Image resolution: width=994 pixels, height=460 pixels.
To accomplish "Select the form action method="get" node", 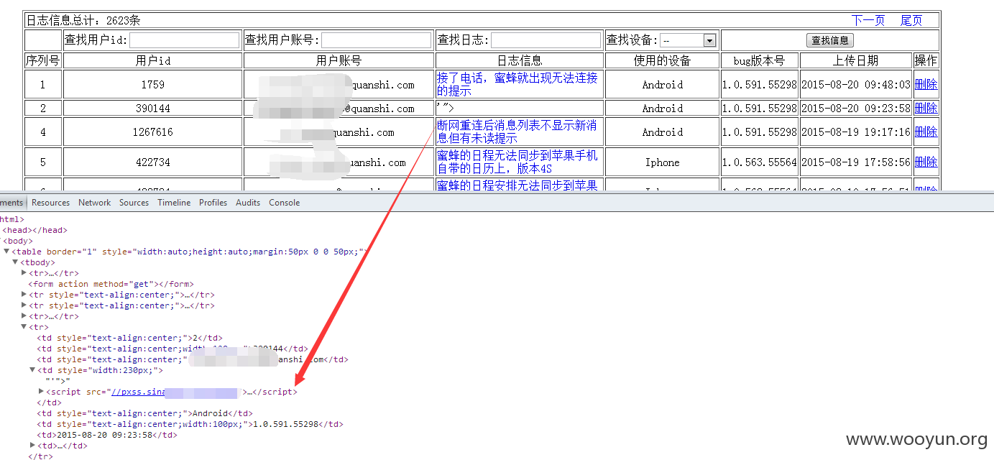I will [x=111, y=284].
